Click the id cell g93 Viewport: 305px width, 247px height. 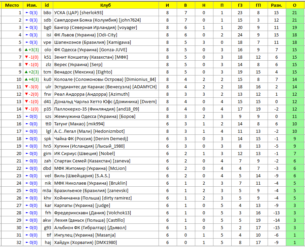tap(47, 227)
